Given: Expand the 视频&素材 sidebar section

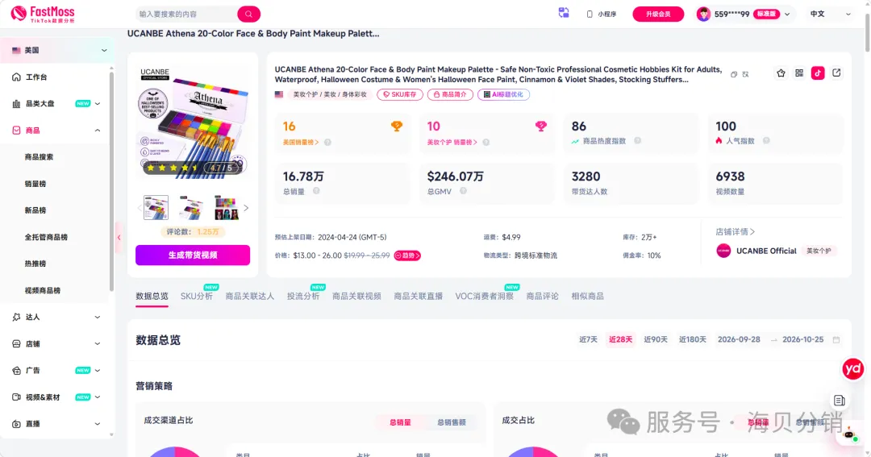Looking at the screenshot, I should 98,397.
